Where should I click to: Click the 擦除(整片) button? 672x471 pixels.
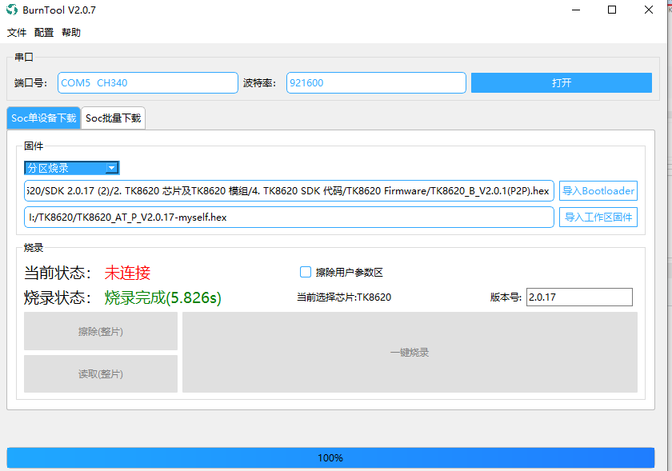101,331
